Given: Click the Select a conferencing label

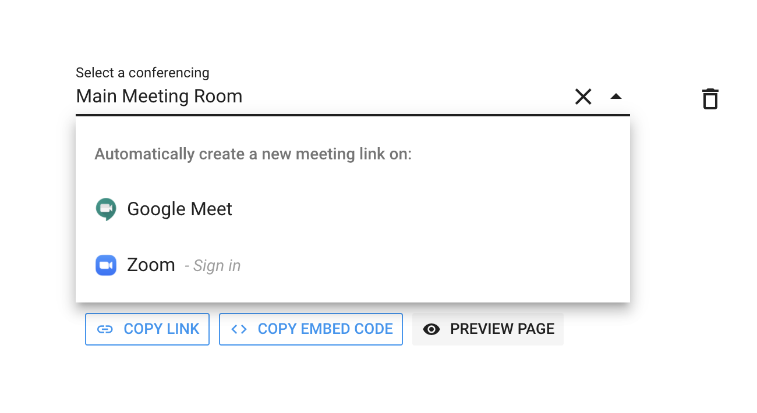Looking at the screenshot, I should [x=143, y=73].
